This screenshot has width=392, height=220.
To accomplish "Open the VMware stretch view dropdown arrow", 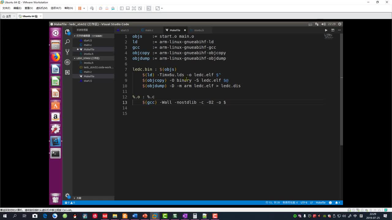I will (162, 8).
